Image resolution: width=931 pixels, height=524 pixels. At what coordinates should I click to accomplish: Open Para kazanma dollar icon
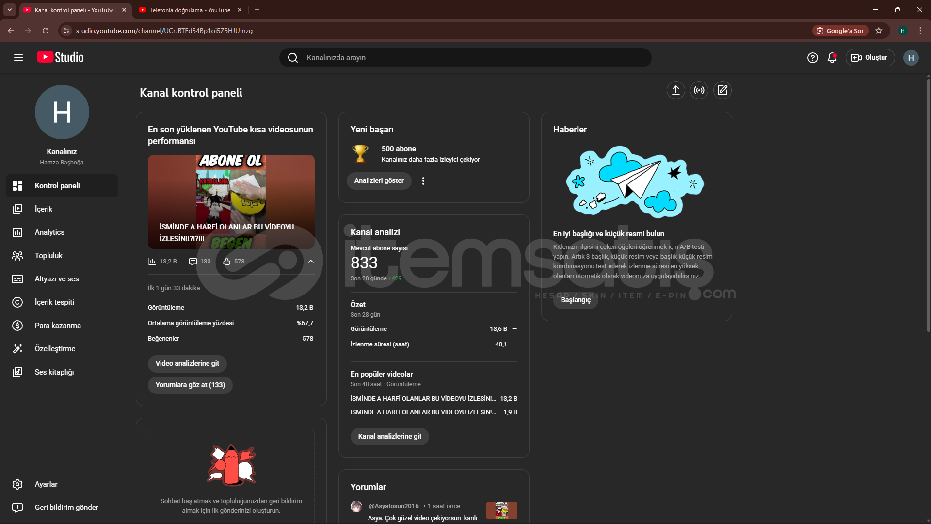pyautogui.click(x=17, y=326)
